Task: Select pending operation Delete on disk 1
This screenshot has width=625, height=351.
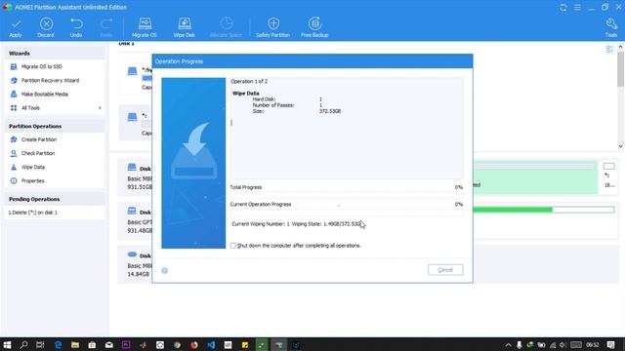Action: (x=32, y=213)
